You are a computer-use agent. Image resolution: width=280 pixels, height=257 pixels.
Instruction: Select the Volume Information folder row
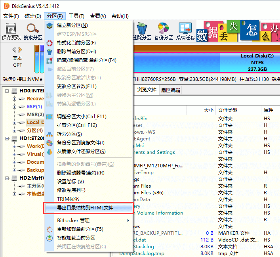pyautogui.click(x=206, y=213)
